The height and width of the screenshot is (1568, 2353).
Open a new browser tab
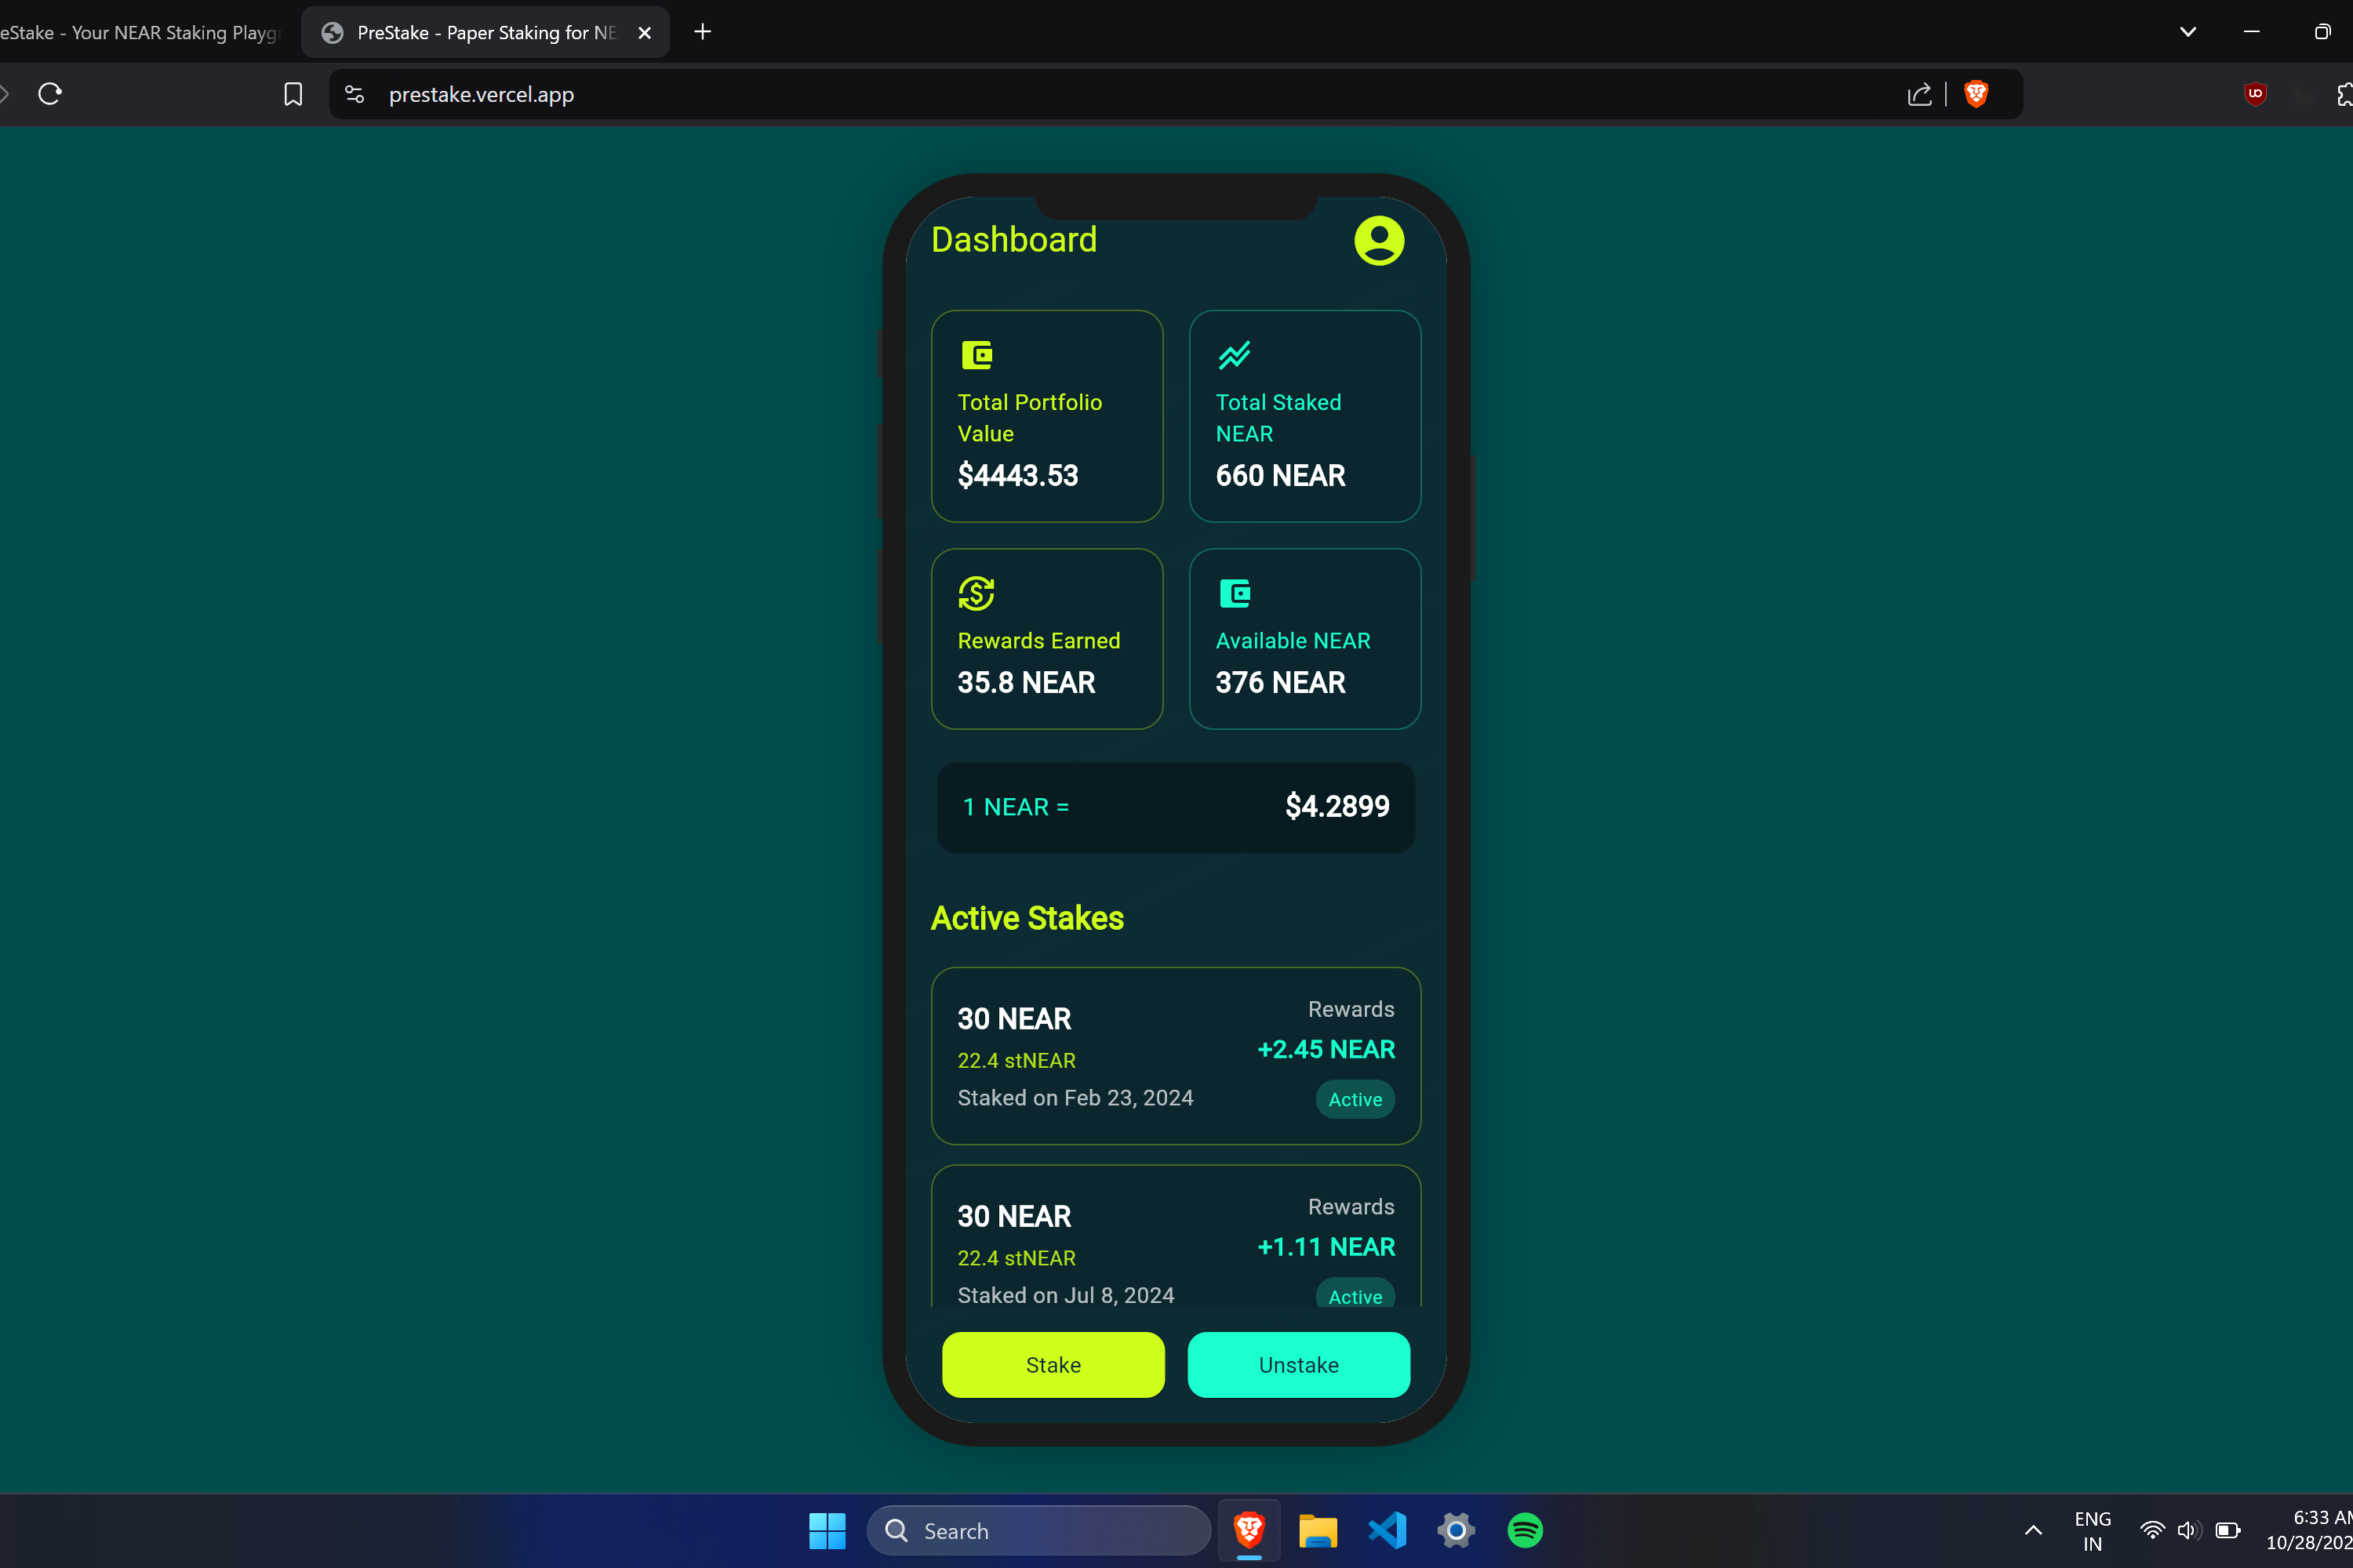702,32
